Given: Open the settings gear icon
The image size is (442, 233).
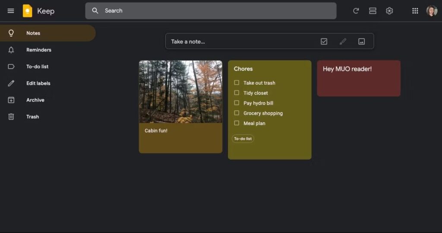Looking at the screenshot, I should [389, 11].
